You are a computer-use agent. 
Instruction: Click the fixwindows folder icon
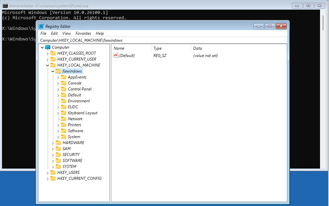pos(58,71)
